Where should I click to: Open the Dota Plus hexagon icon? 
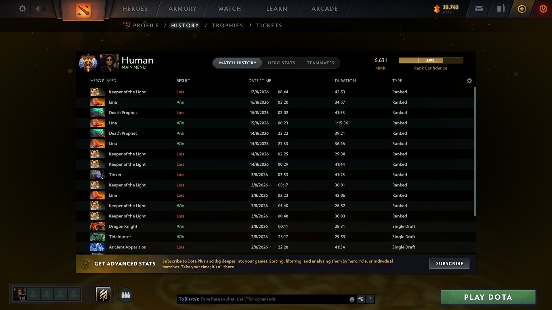pyautogui.click(x=522, y=9)
